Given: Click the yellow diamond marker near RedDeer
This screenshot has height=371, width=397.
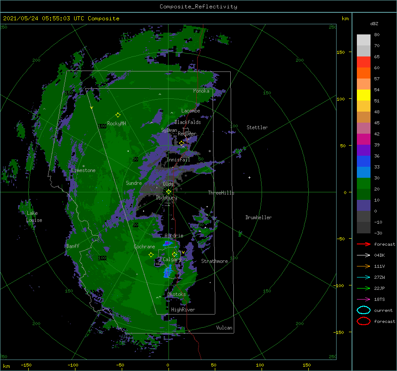Looking at the screenshot, I should 181,143.
